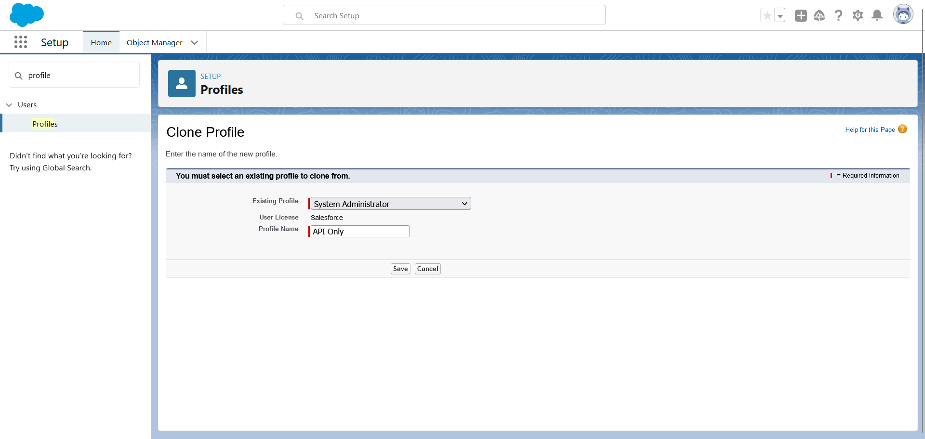The image size is (925, 439).
Task: Expand the favorites list dropdown arrow
Action: point(780,16)
